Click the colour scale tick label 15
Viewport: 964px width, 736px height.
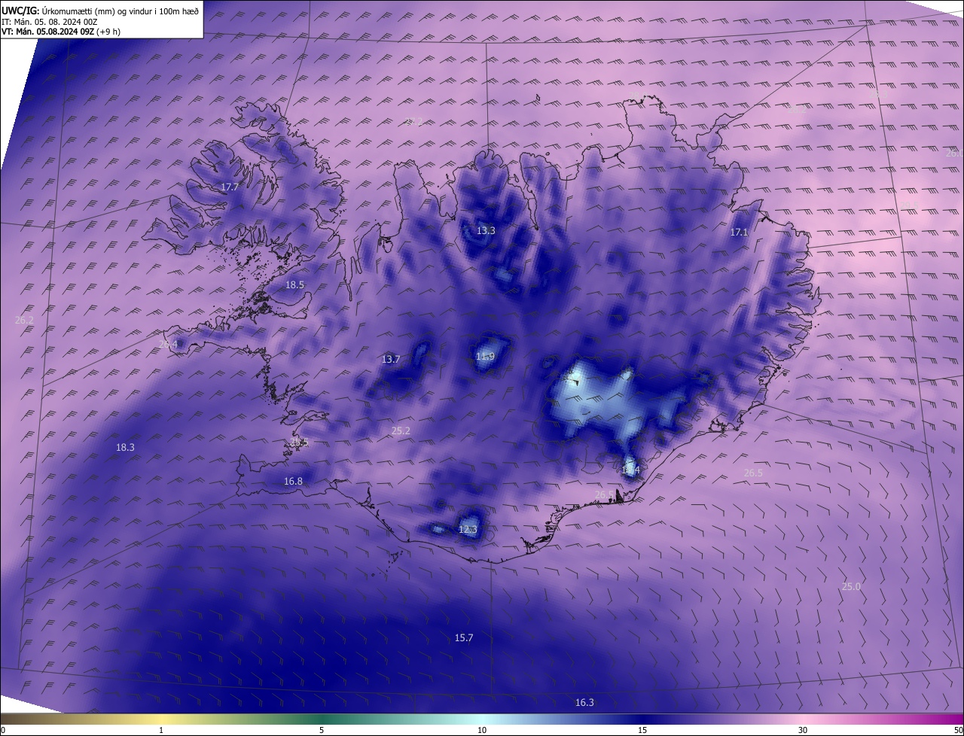(x=642, y=730)
